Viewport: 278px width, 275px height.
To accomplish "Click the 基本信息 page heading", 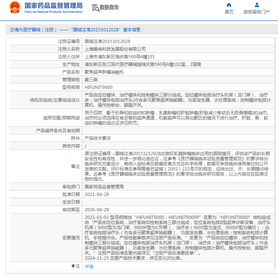I will [x=132, y=30].
